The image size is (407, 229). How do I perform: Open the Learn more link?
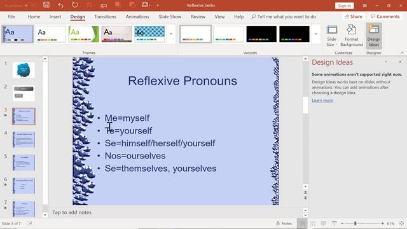pyautogui.click(x=322, y=101)
